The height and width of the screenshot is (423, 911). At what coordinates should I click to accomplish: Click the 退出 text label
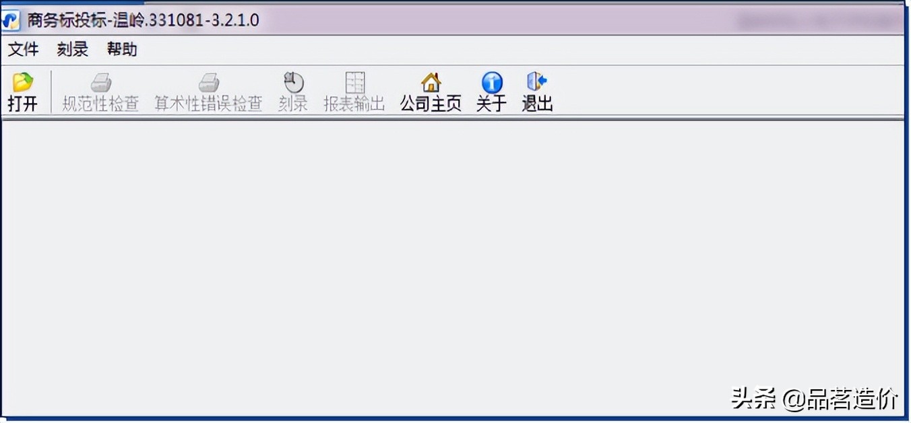click(537, 104)
